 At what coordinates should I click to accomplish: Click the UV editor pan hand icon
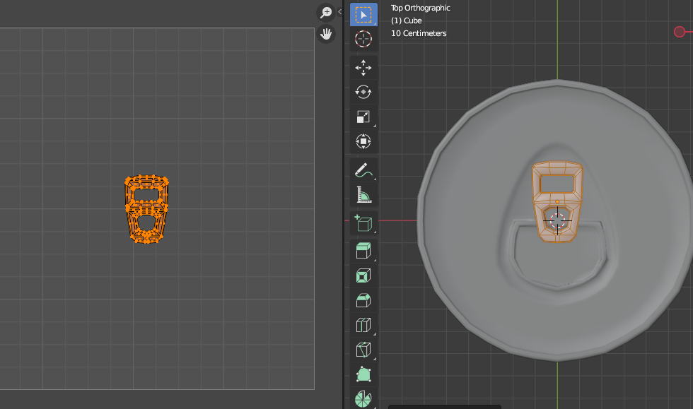tap(326, 34)
